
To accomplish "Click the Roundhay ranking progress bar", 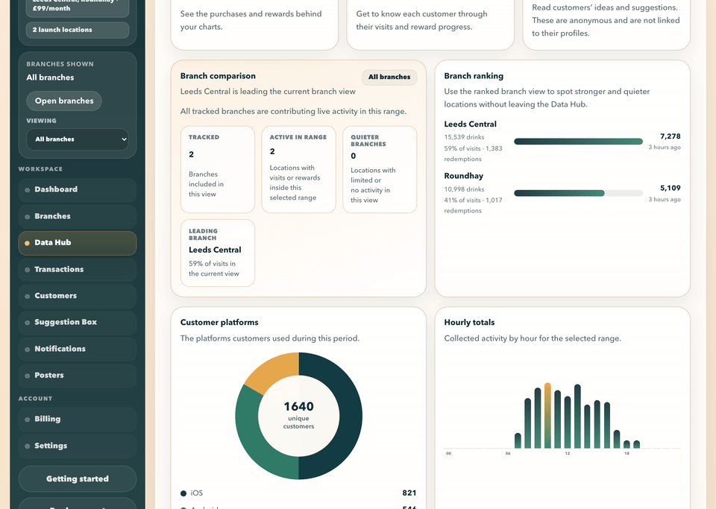I will coord(578,193).
